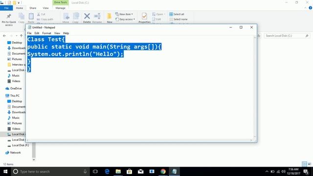
Task: Click Explorer's refresh button
Action: pos(259,36)
